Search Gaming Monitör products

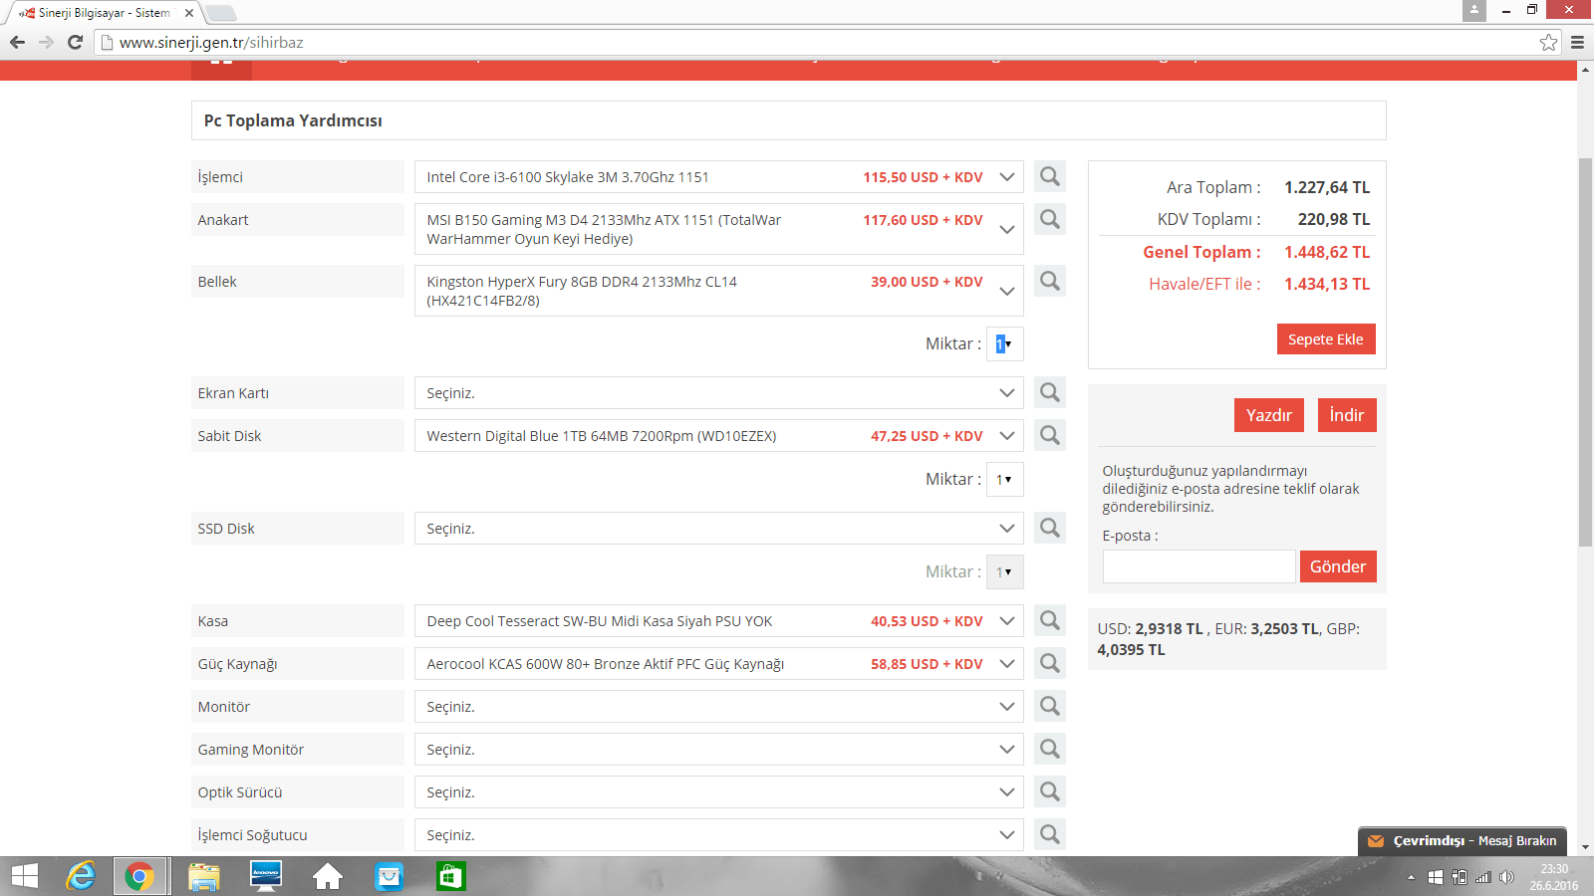(x=1050, y=749)
